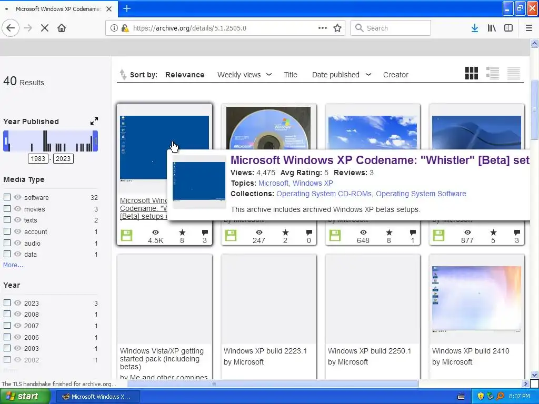Image resolution: width=539 pixels, height=404 pixels.
Task: Open the Firefox hamburger menu
Action: click(529, 28)
